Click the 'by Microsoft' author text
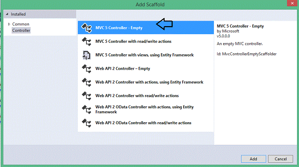The width and height of the screenshot is (299, 167). click(x=228, y=31)
